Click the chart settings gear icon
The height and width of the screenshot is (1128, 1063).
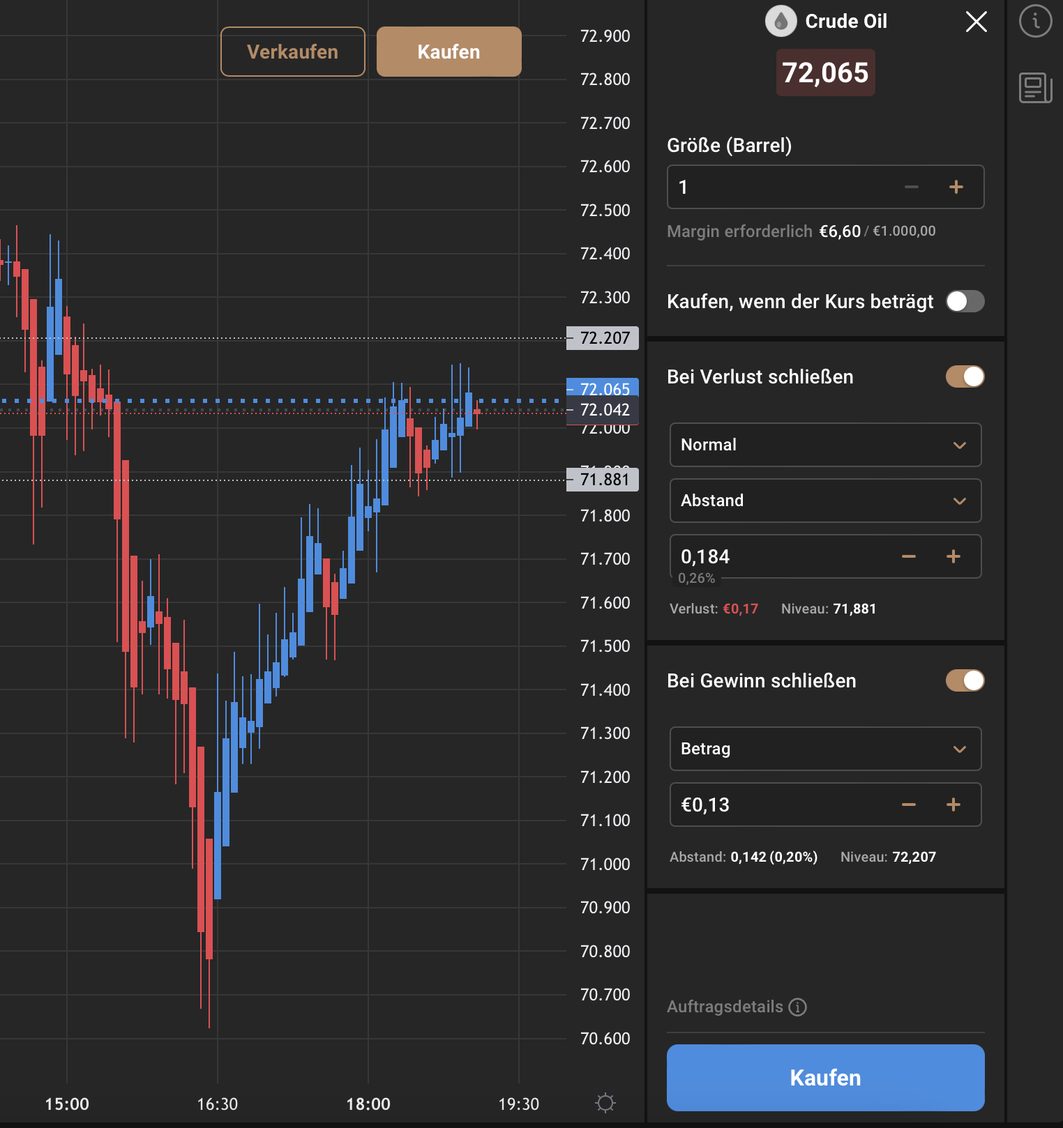click(605, 1103)
